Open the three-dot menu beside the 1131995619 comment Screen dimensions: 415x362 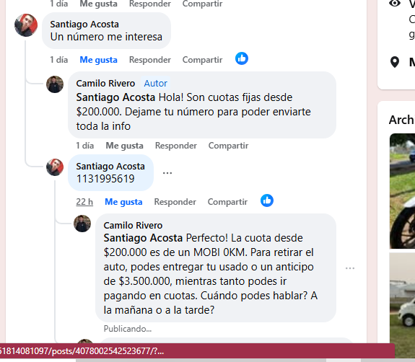coord(167,173)
